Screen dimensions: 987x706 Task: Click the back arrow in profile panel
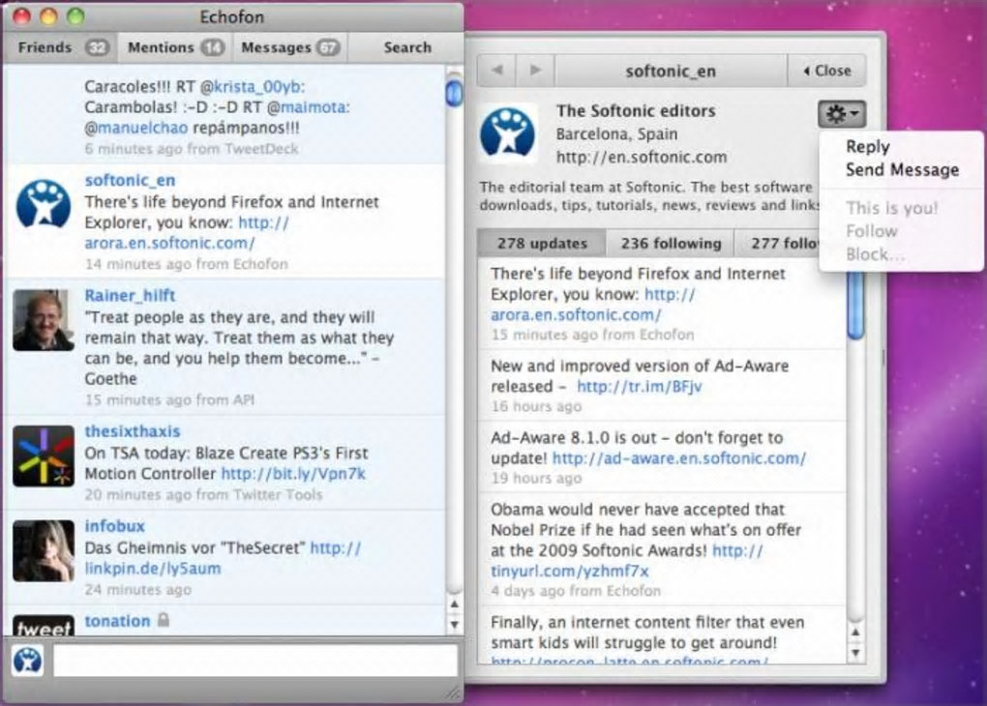(497, 70)
